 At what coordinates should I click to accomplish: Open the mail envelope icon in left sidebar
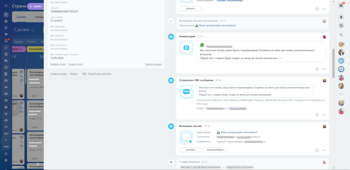click(x=6, y=87)
